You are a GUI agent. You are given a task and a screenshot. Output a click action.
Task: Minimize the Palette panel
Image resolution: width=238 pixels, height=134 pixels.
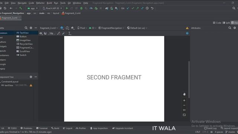pyautogui.click(x=36, y=28)
